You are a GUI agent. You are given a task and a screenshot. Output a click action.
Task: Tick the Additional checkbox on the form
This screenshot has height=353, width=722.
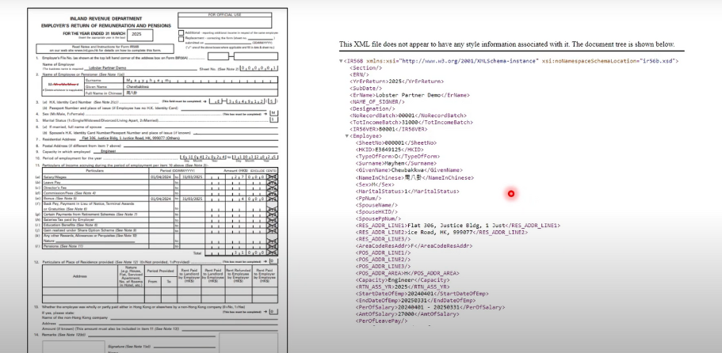point(181,33)
